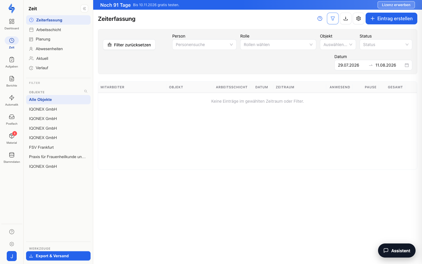The width and height of the screenshot is (422, 264).
Task: Click Eintrag erstellen button
Action: pyautogui.click(x=392, y=18)
